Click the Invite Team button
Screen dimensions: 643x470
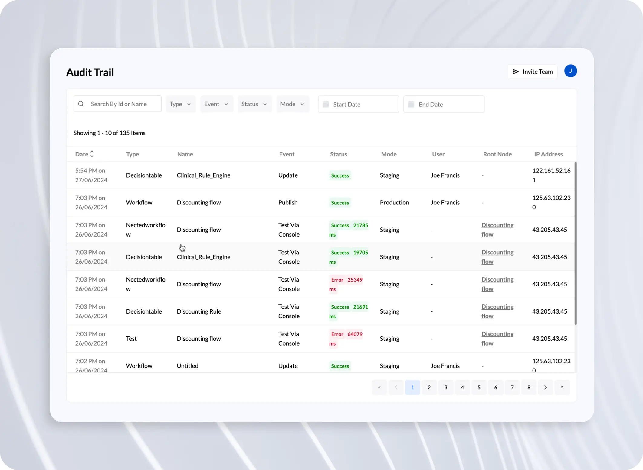pyautogui.click(x=532, y=72)
